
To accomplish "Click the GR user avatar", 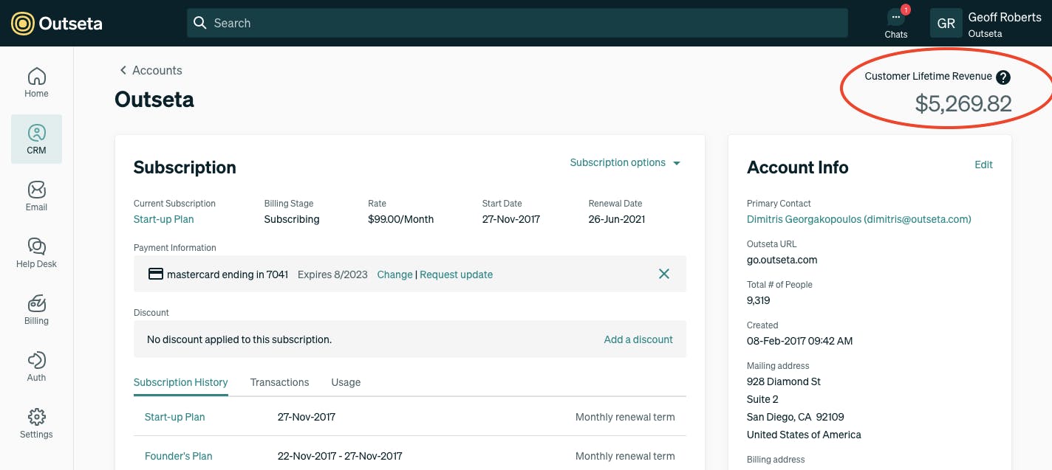I will pyautogui.click(x=946, y=24).
